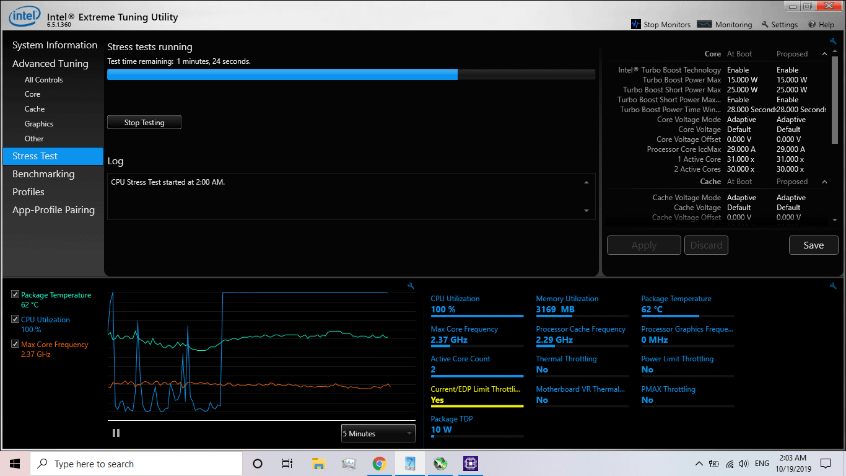
Task: Click the Stop Testing button
Action: click(x=144, y=123)
